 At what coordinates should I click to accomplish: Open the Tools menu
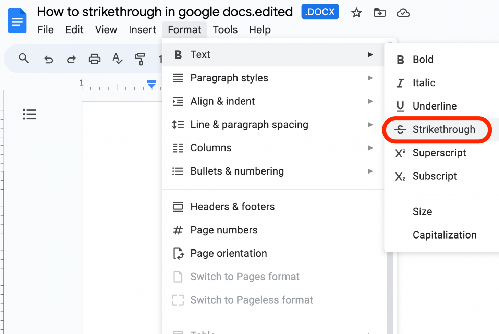[x=225, y=30]
